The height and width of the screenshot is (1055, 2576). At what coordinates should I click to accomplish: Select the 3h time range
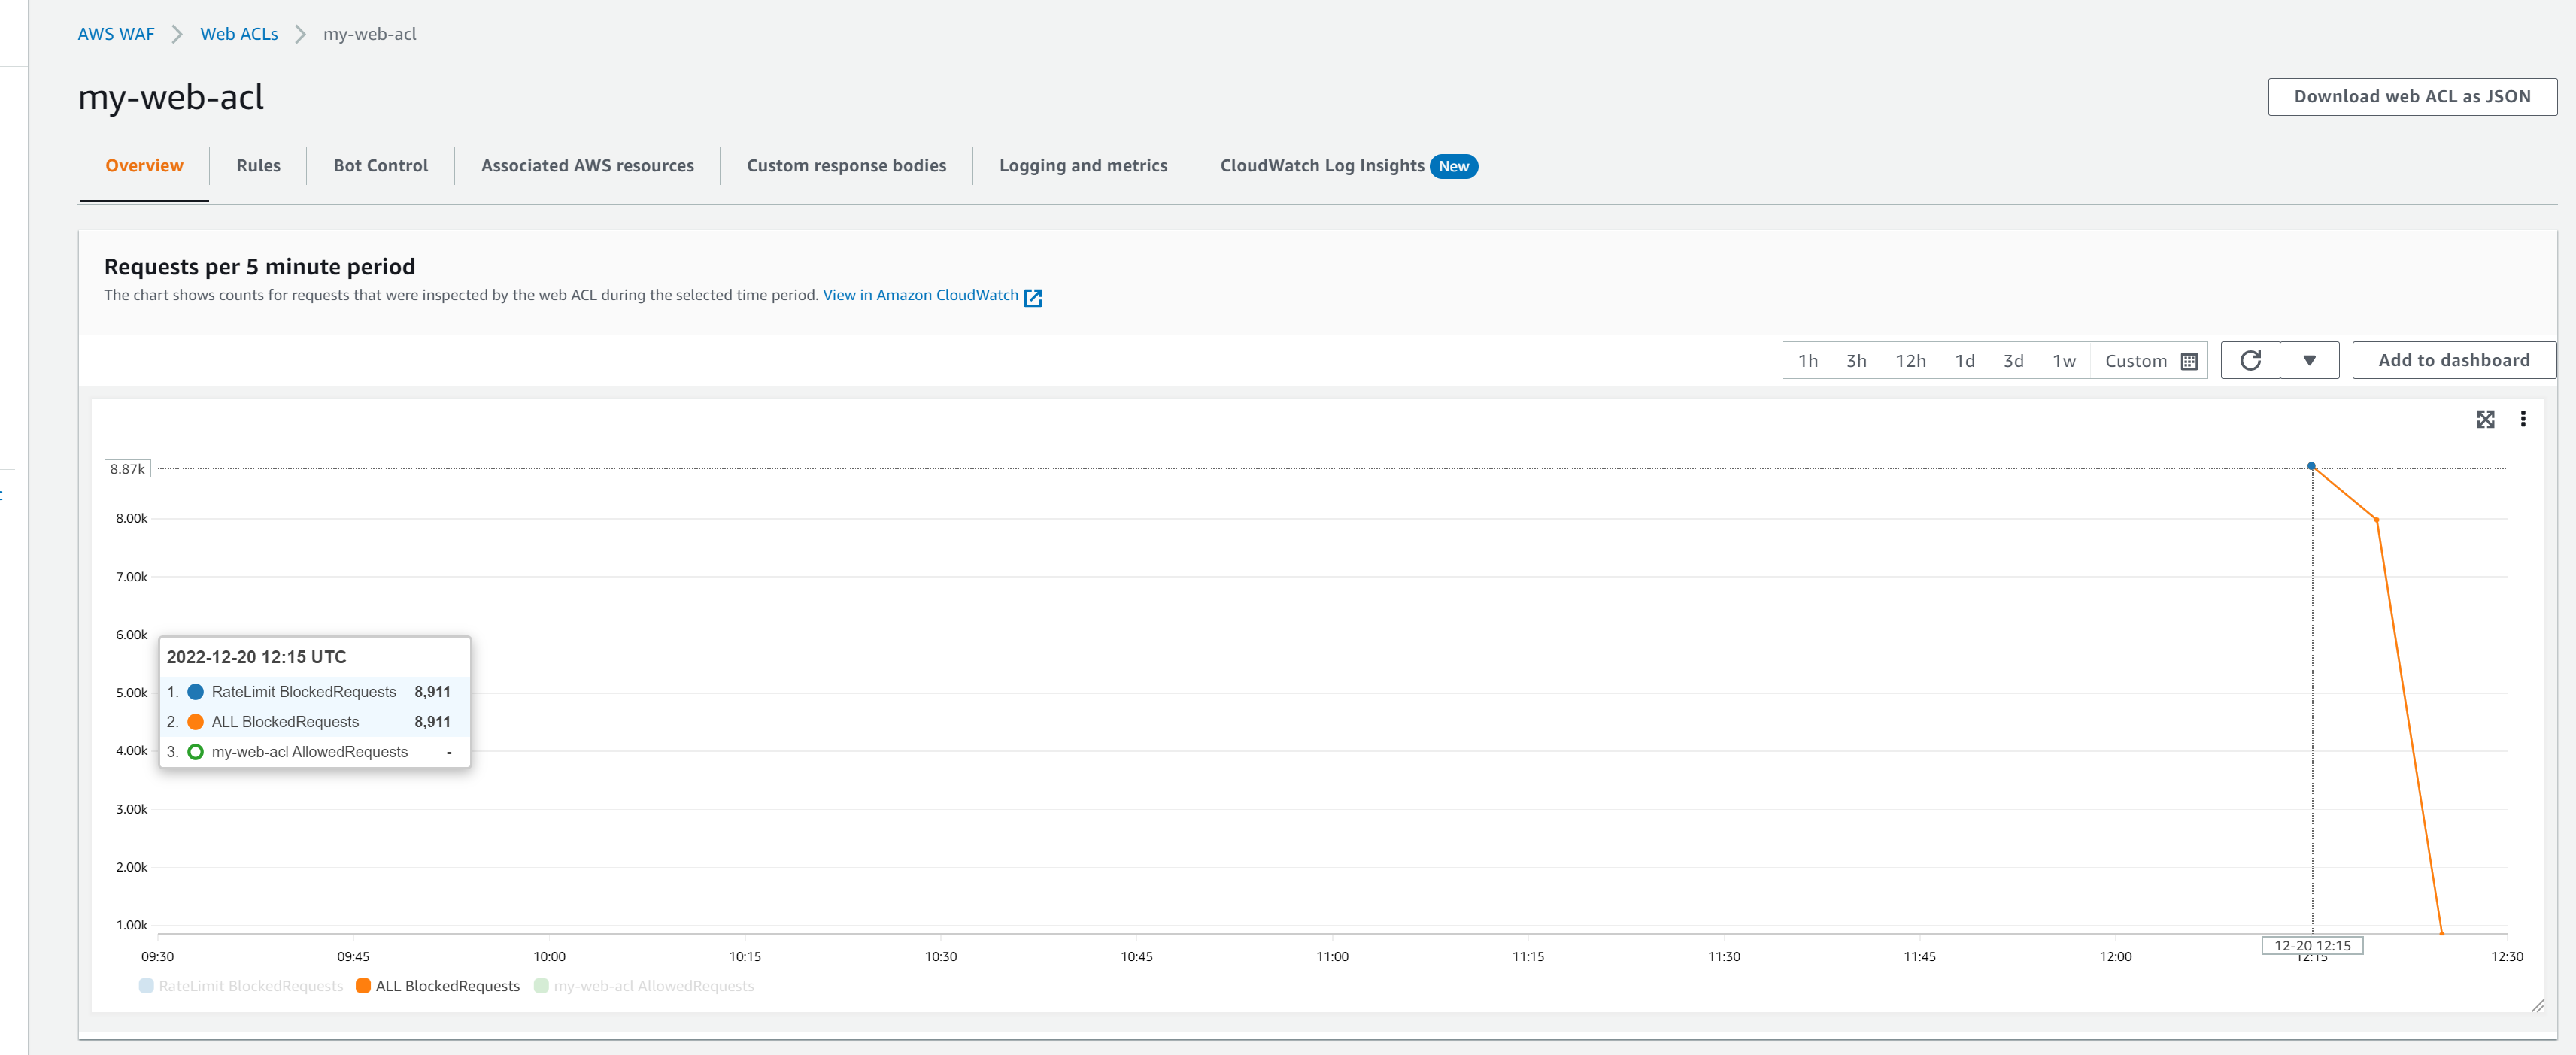click(1856, 361)
